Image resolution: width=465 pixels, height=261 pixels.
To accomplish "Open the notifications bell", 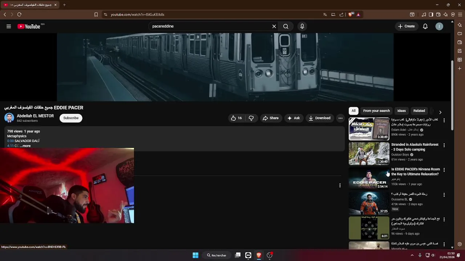I will tap(425, 26).
